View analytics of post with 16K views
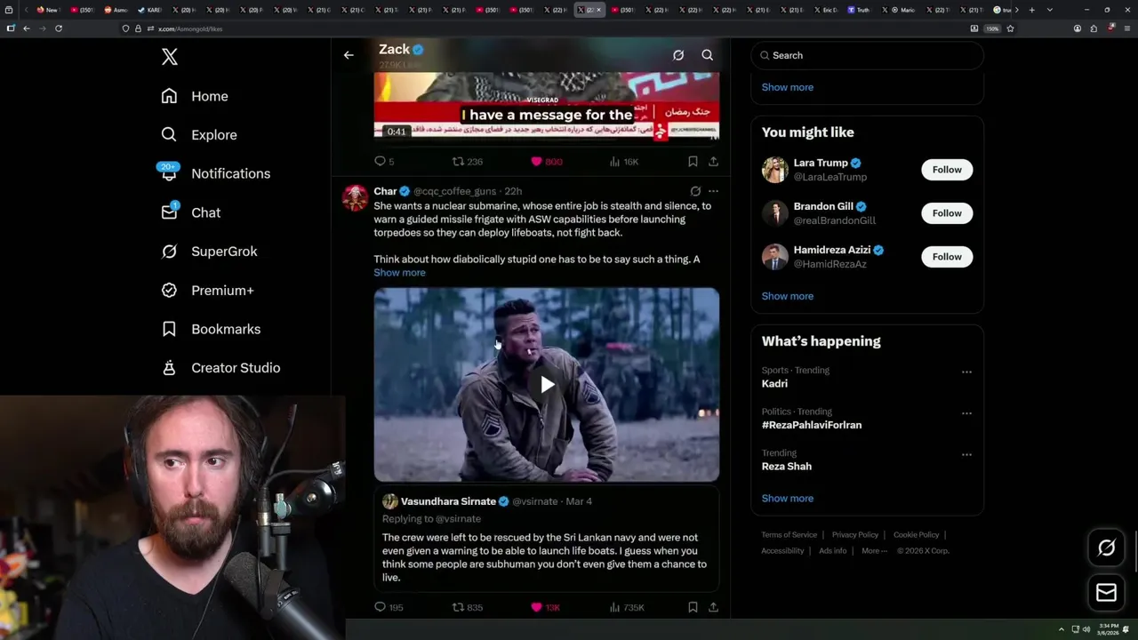The height and width of the screenshot is (640, 1138). [x=624, y=161]
